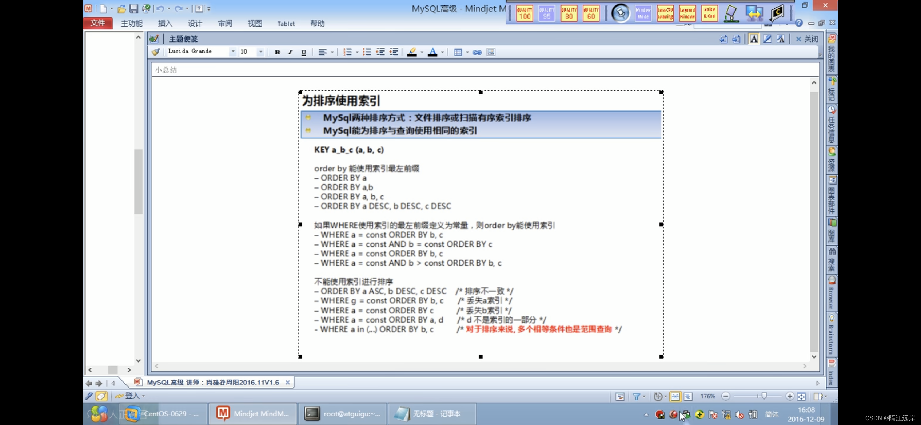
Task: Expand the numbered list style dropdown
Action: pos(357,52)
